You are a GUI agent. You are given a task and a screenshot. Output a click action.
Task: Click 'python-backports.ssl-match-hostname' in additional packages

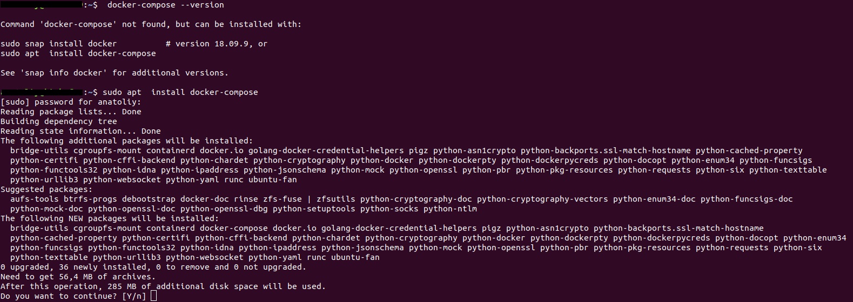point(606,150)
